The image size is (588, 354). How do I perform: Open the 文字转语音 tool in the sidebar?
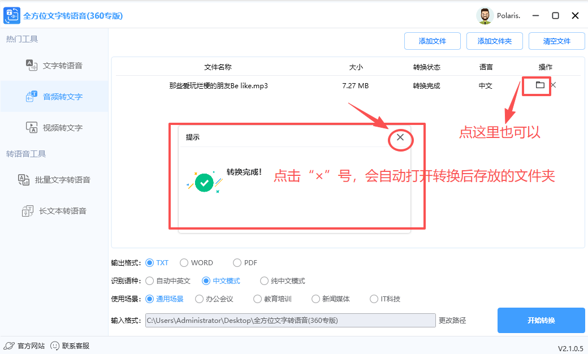(56, 66)
